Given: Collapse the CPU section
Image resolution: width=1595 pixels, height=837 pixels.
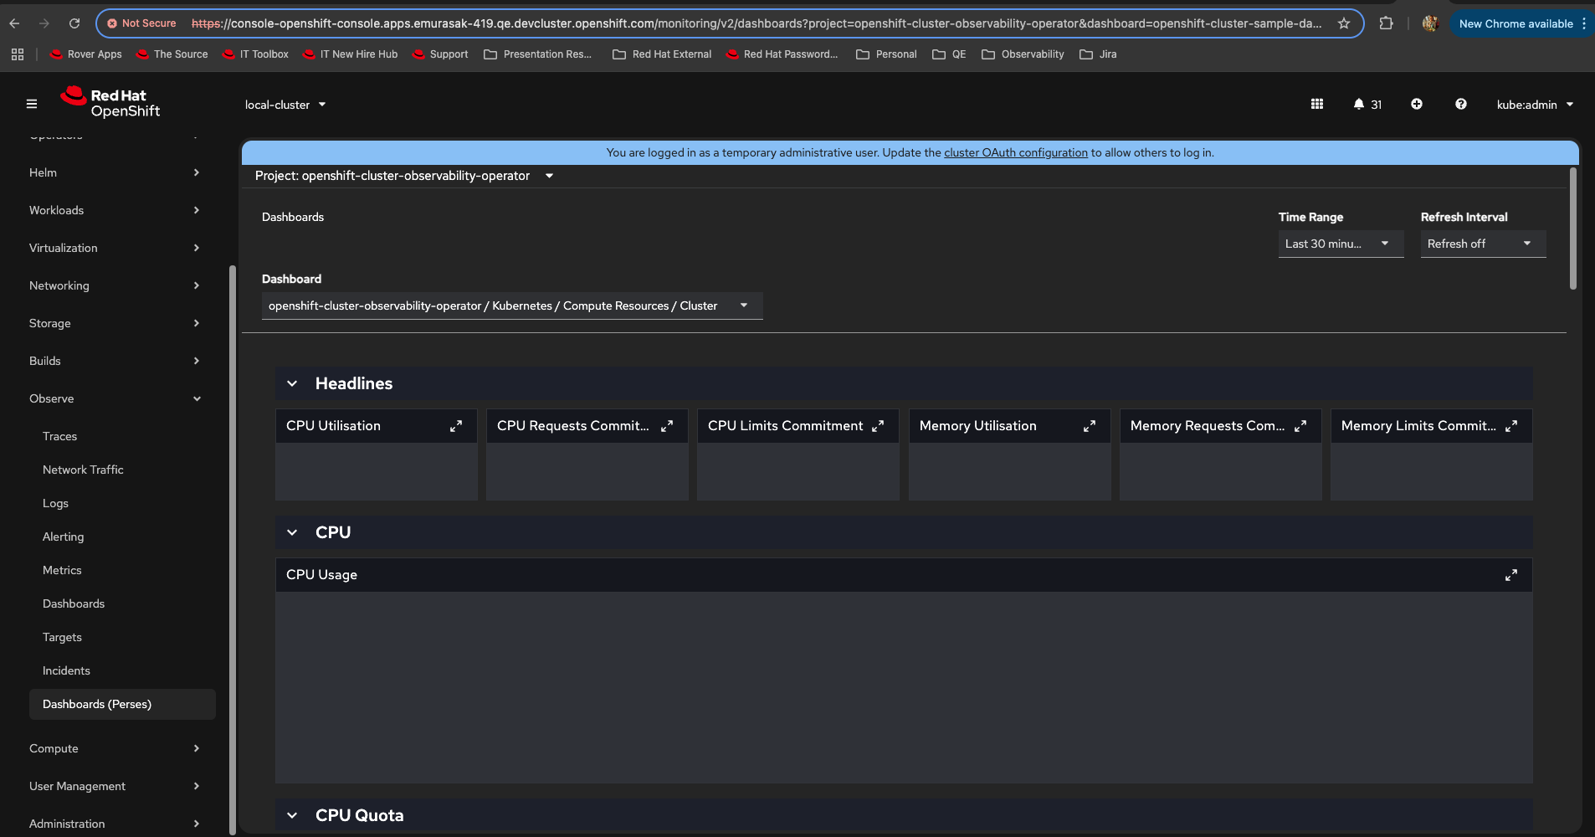Looking at the screenshot, I should coord(292,532).
